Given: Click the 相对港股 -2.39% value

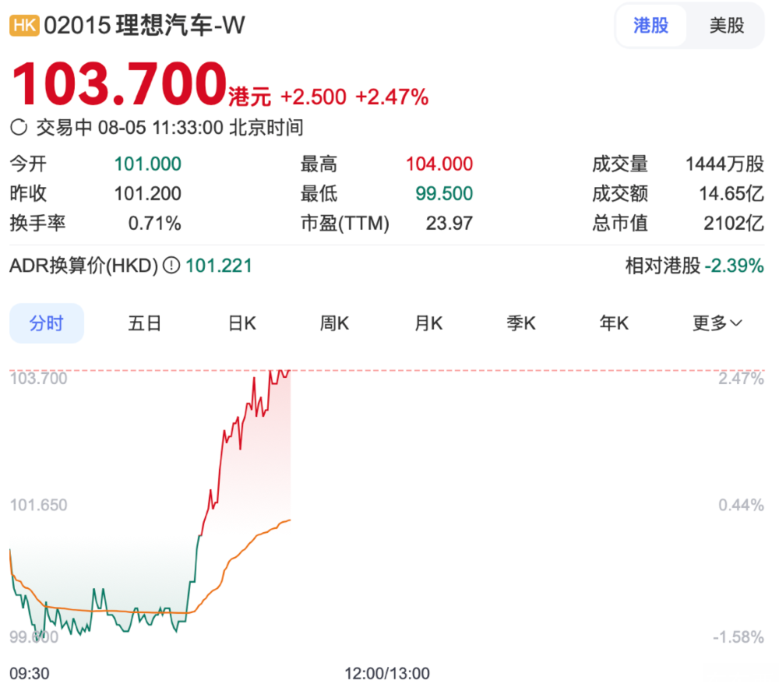Looking at the screenshot, I should tap(734, 266).
